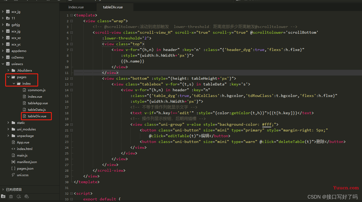Image resolution: width=362 pixels, height=202 pixels.
Task: Fold the tablebox view at line 13
Action: click(x=71, y=84)
